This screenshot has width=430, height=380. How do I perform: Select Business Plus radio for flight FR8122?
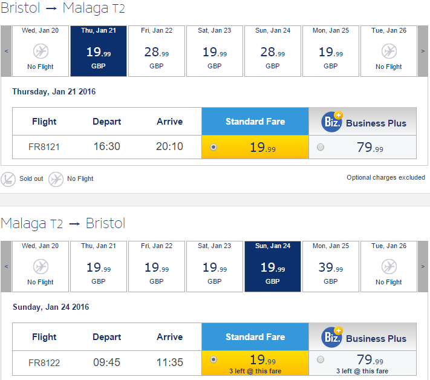[321, 359]
